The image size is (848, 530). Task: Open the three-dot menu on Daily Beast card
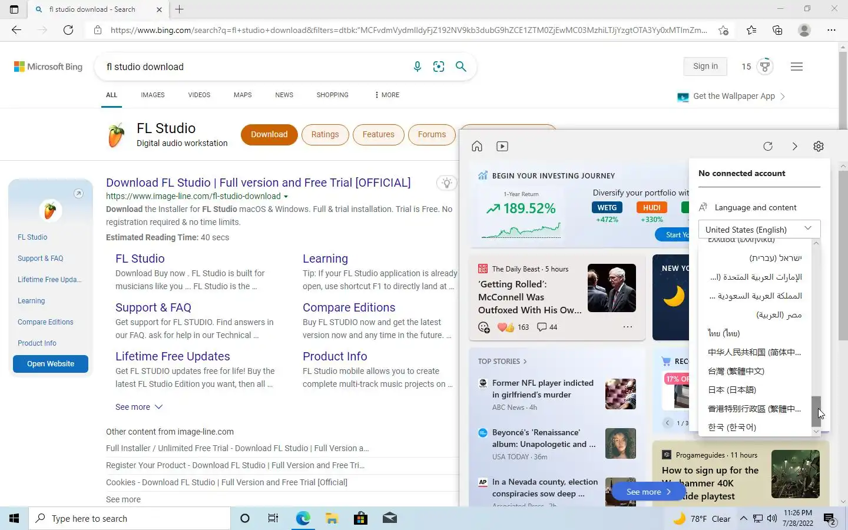[628, 327]
